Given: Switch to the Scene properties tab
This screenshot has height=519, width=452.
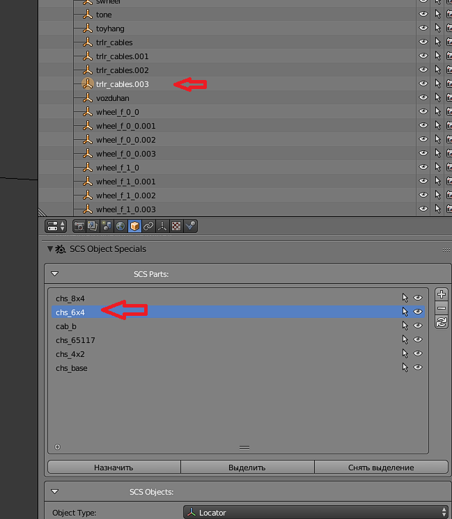Looking at the screenshot, I should pos(107,226).
